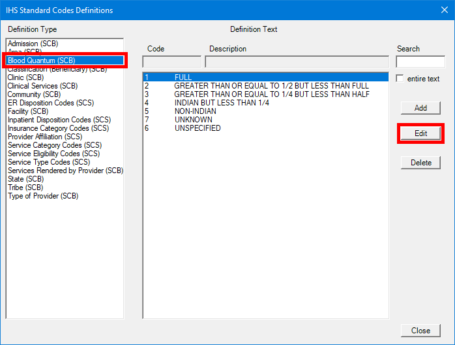Click into the Search field
Image resolution: width=455 pixels, height=345 pixels.
420,62
